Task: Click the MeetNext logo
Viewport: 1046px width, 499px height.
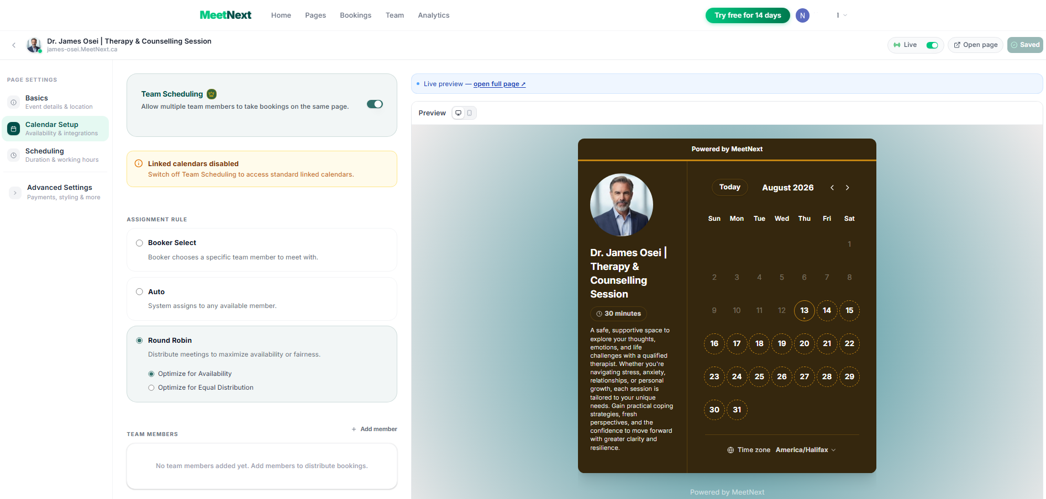Action: (225, 15)
